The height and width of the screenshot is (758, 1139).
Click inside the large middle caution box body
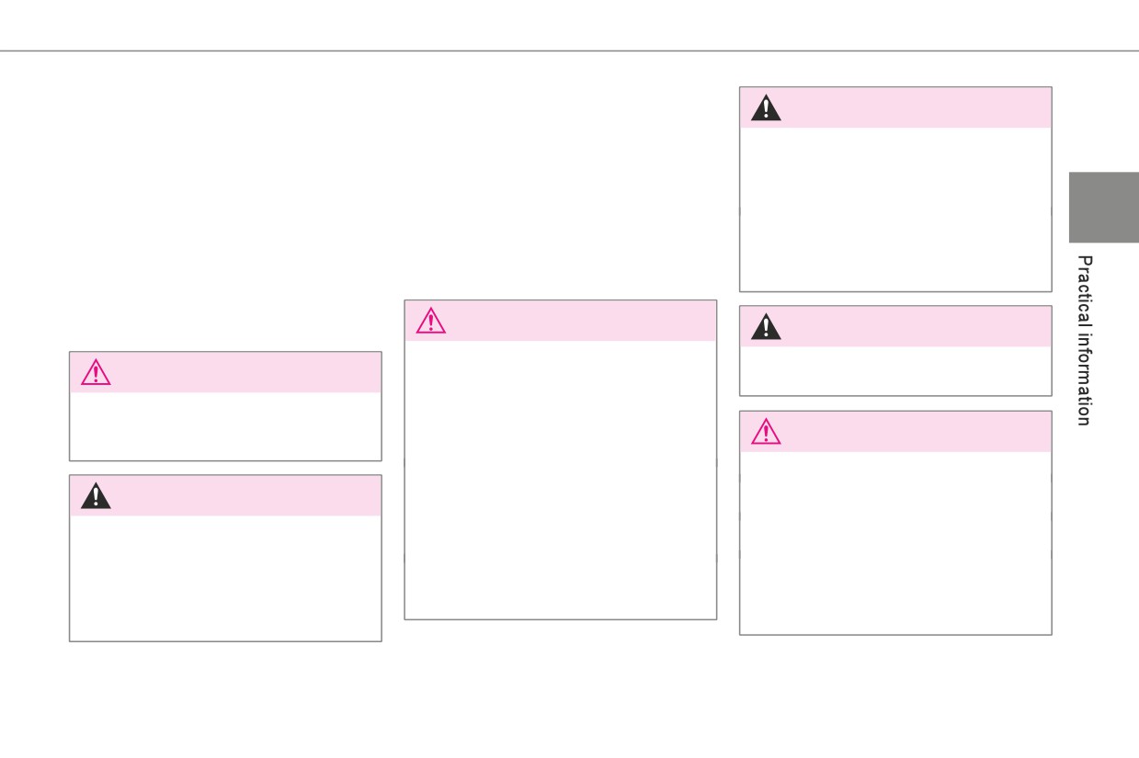click(x=561, y=480)
